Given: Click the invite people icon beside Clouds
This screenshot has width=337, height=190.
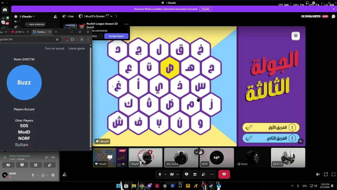Looking at the screenshot, I should (55, 16).
